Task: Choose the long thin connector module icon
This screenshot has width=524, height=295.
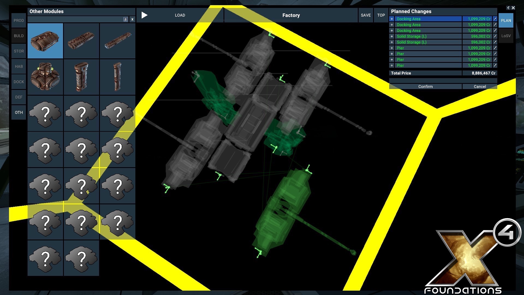Action: pos(118,41)
